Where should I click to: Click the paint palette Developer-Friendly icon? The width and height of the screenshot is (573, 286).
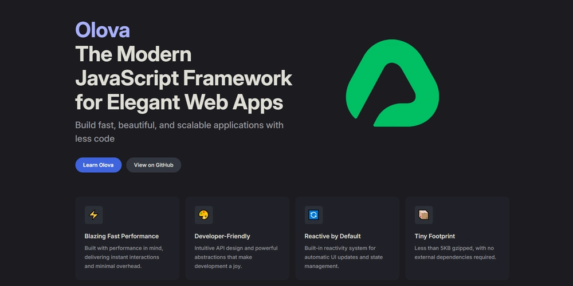203,215
